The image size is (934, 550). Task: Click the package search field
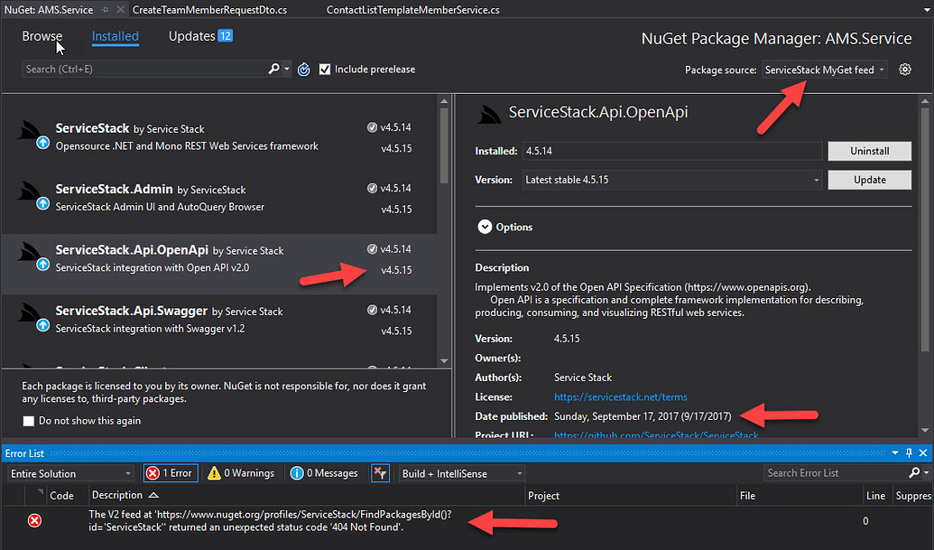point(144,70)
